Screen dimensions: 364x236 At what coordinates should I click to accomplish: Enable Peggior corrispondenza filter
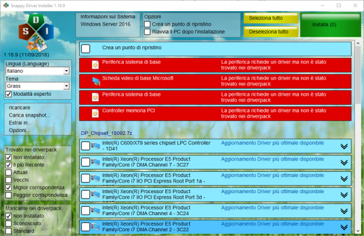click(8, 195)
